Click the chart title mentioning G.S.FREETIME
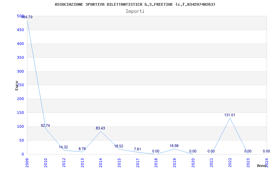 pyautogui.click(x=135, y=4)
